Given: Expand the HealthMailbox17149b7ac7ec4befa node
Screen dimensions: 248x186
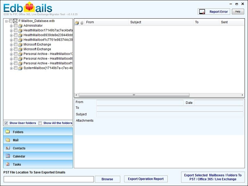Looking at the screenshot, I should pos(11,30).
